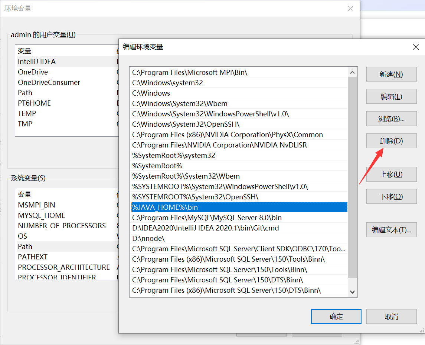Select %SYSTEMROOT%\System32\OpenSSH\ entry

239,197
